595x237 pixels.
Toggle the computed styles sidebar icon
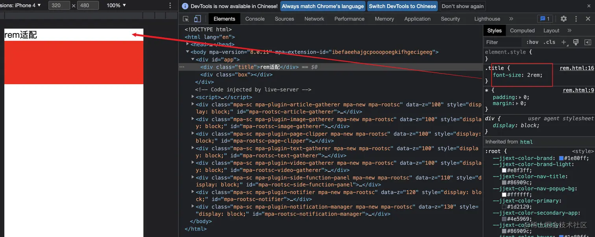pyautogui.click(x=588, y=42)
